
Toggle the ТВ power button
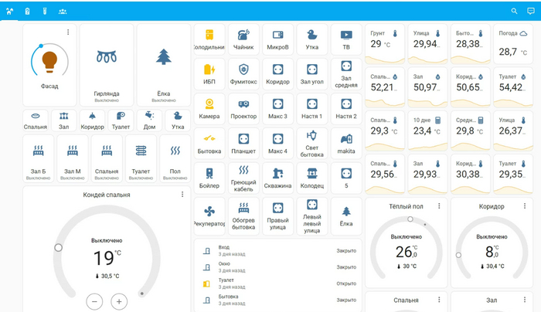[346, 36]
